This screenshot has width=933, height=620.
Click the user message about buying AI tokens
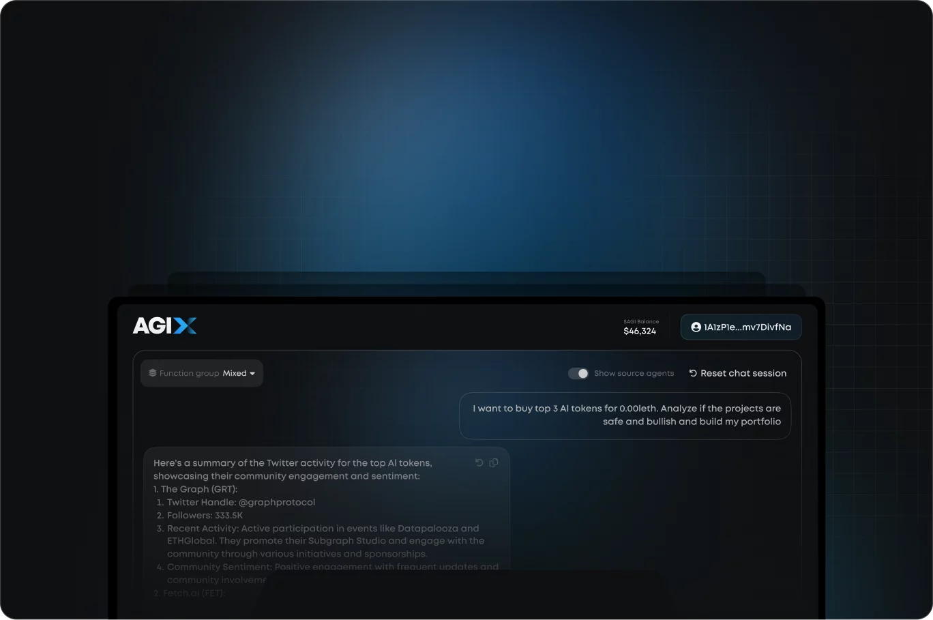coord(625,415)
